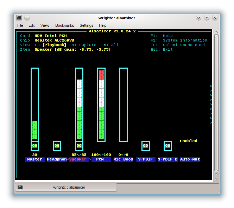This screenshot has width=234, height=208.
Task: Click the empty Mic Boost level bar
Action: coord(123,104)
